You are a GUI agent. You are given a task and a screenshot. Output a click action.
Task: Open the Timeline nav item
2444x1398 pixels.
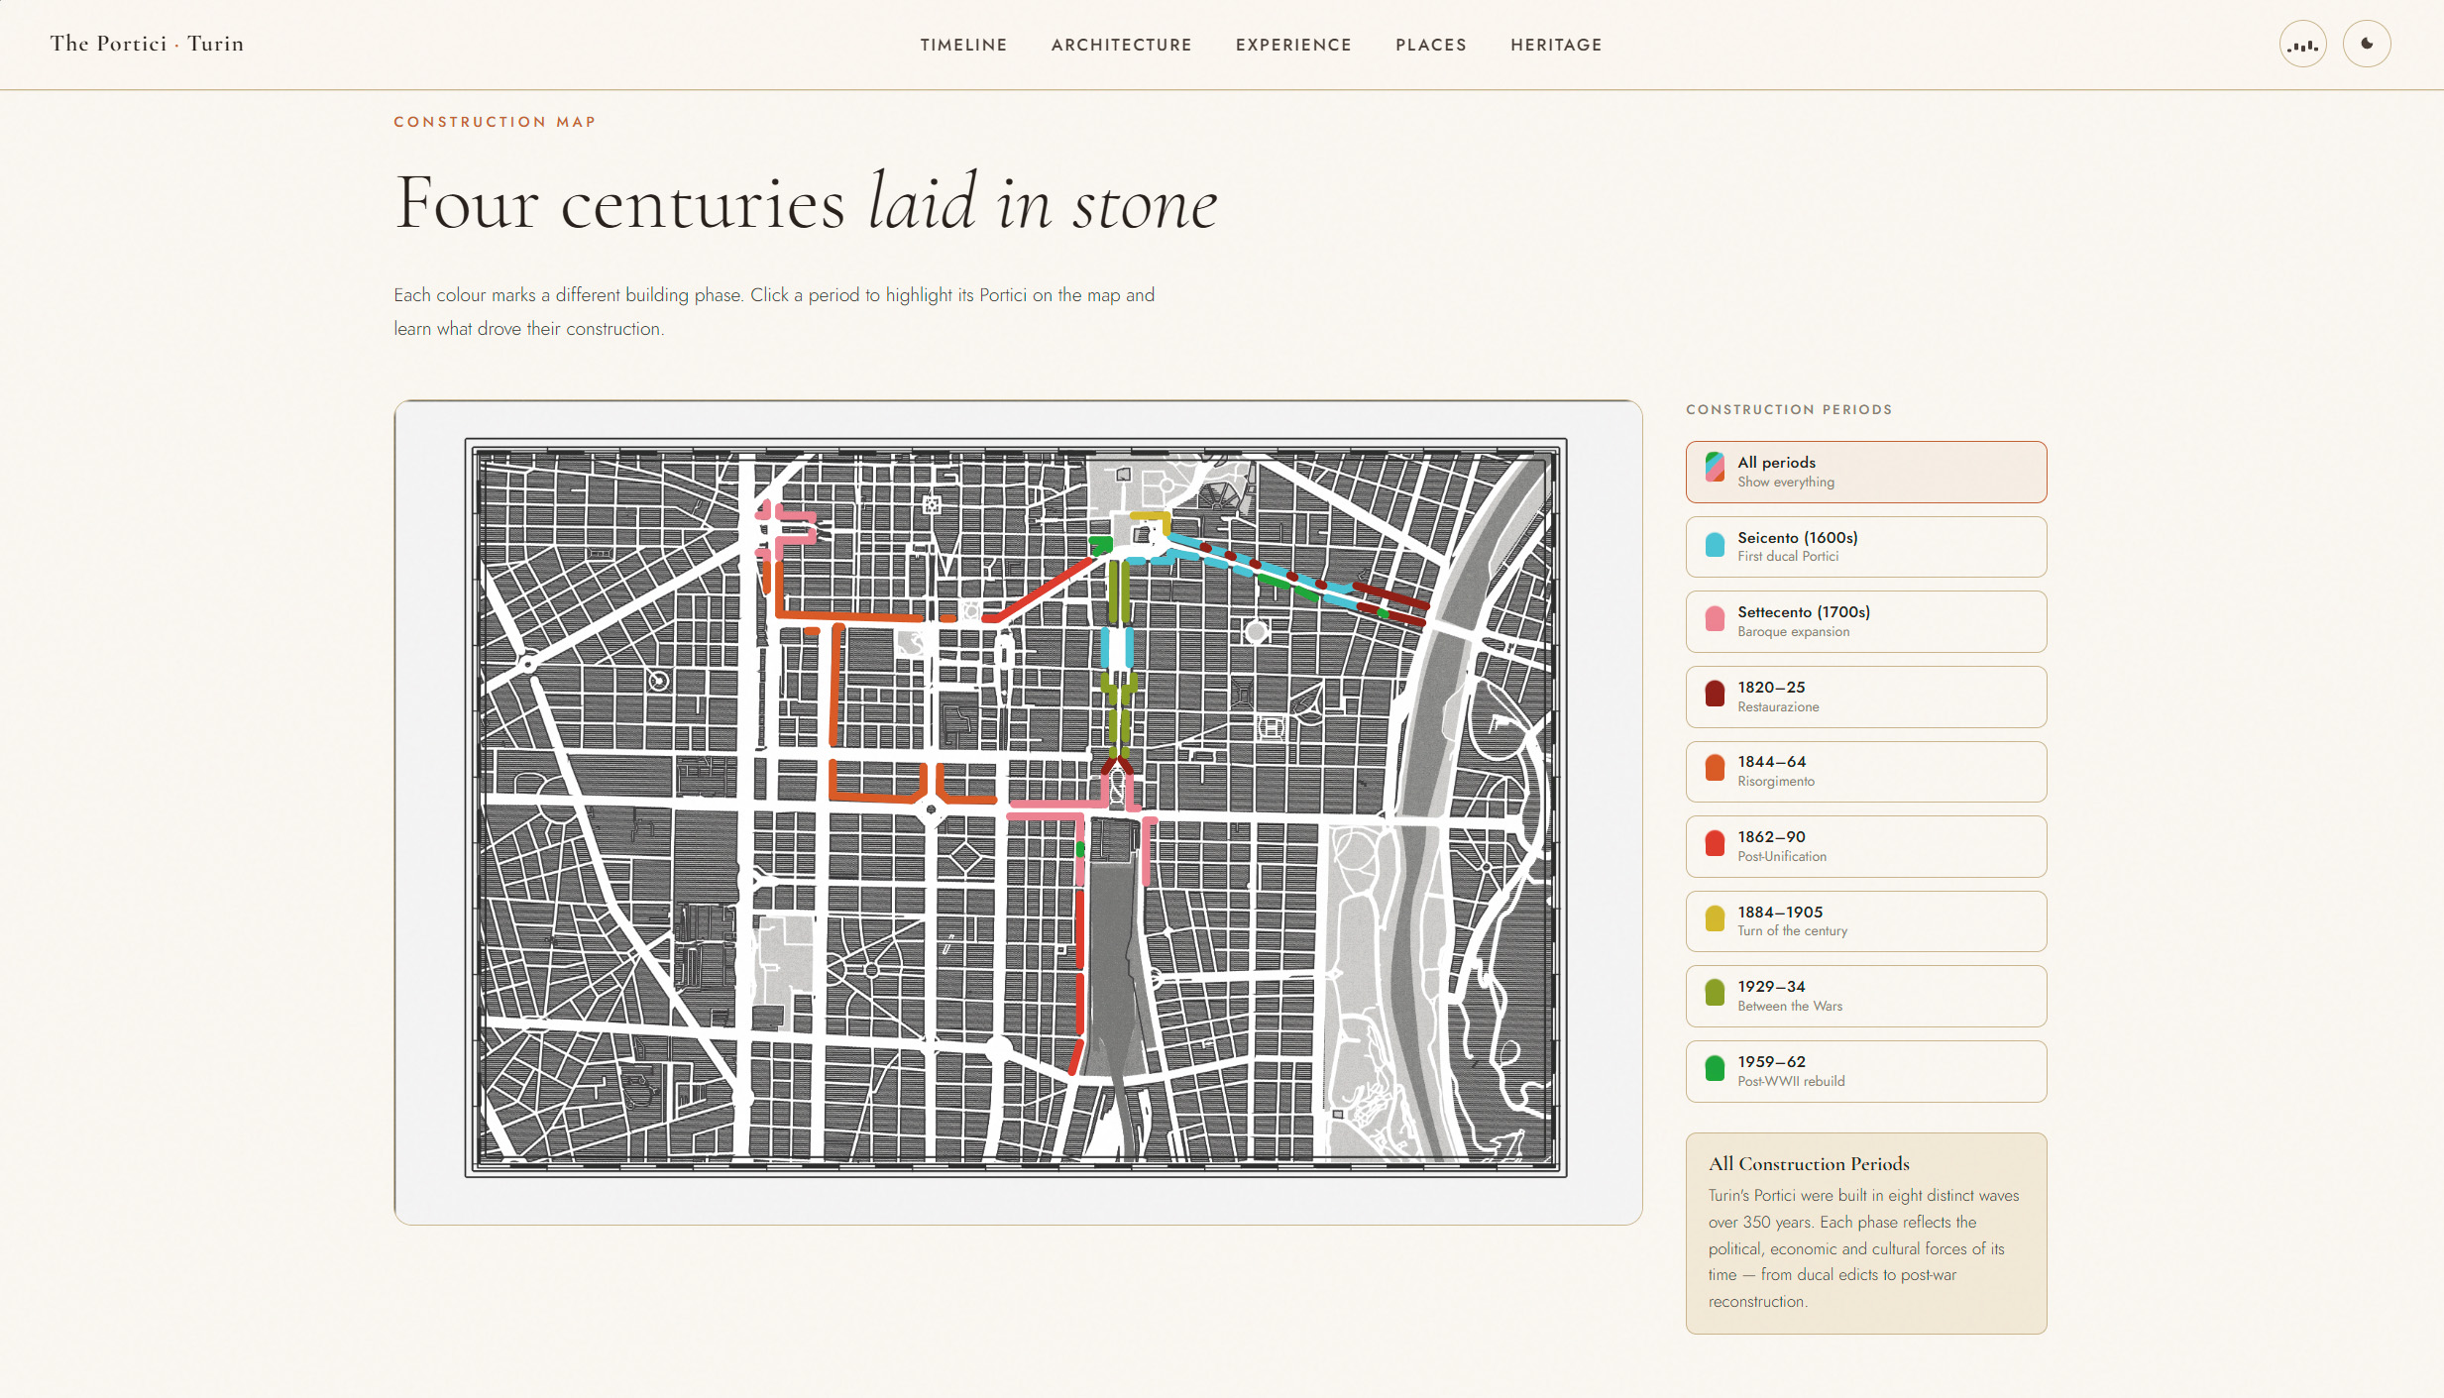pyautogui.click(x=963, y=45)
